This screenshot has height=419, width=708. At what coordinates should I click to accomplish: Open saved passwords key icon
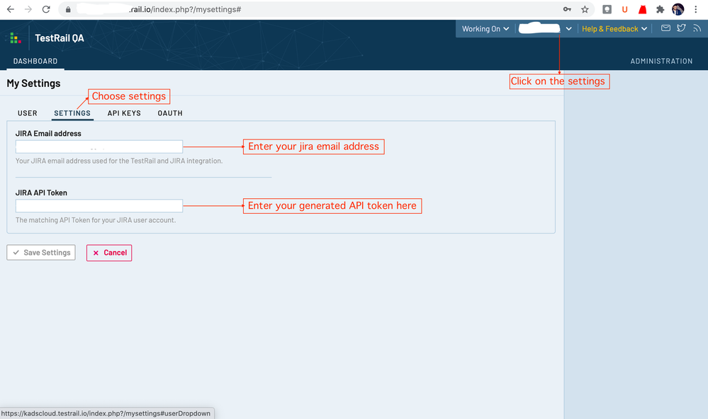coord(567,9)
